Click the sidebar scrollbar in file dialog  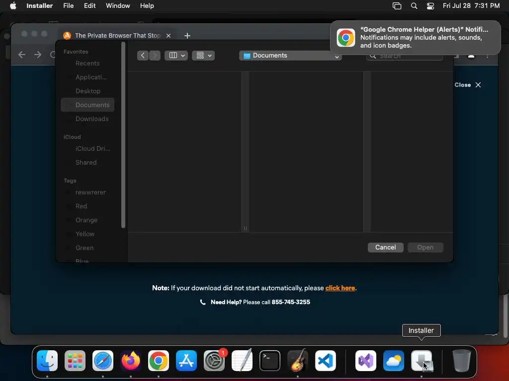click(123, 136)
